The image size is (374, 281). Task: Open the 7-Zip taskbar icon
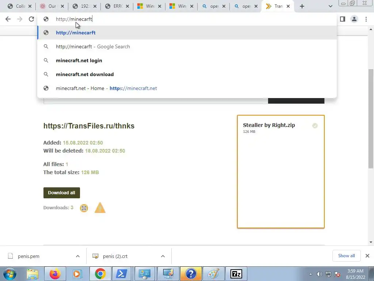236,274
